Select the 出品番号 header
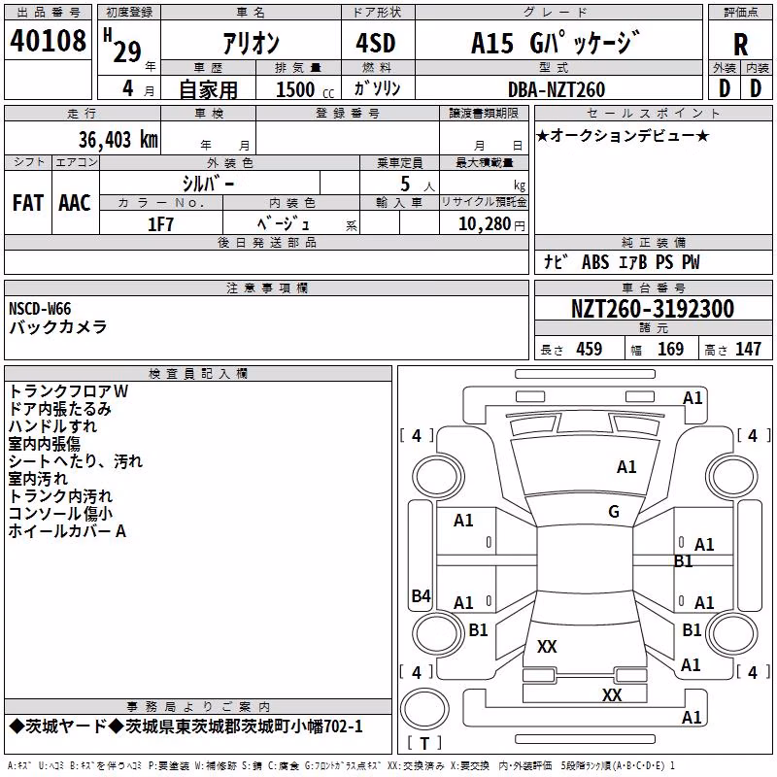 tap(48, 13)
